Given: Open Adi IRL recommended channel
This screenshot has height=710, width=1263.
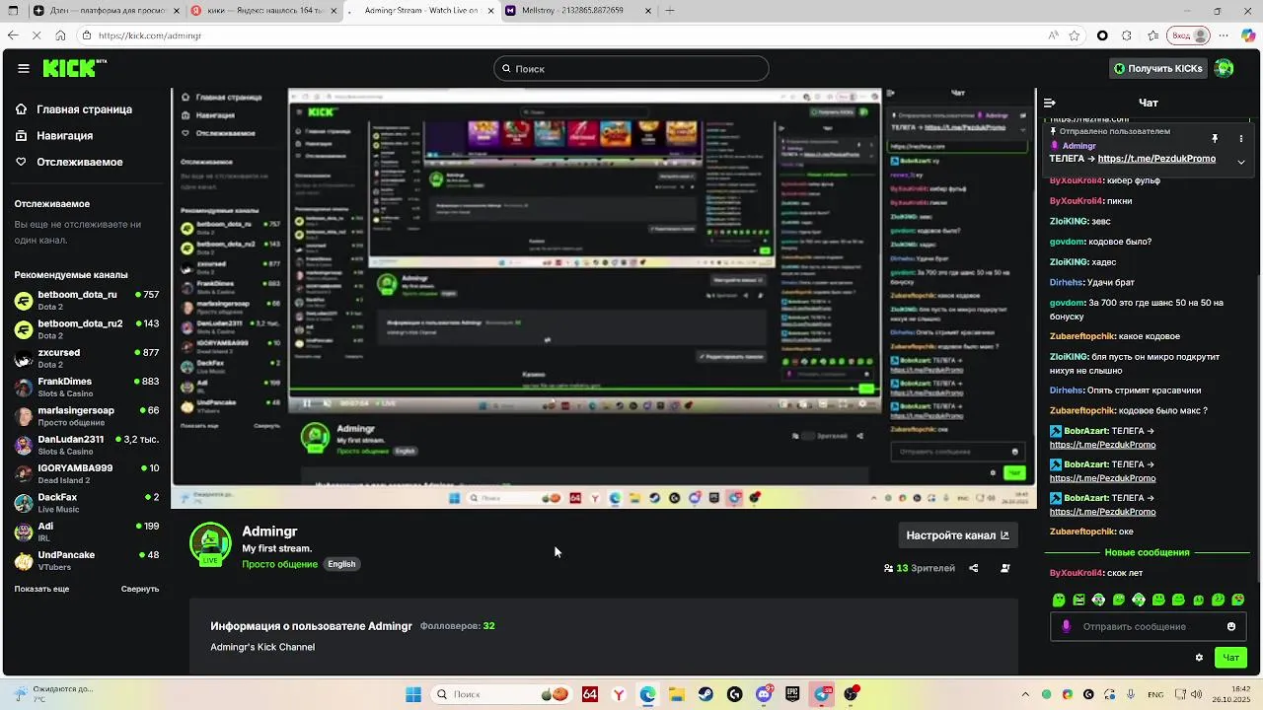Looking at the screenshot, I should coord(87,532).
